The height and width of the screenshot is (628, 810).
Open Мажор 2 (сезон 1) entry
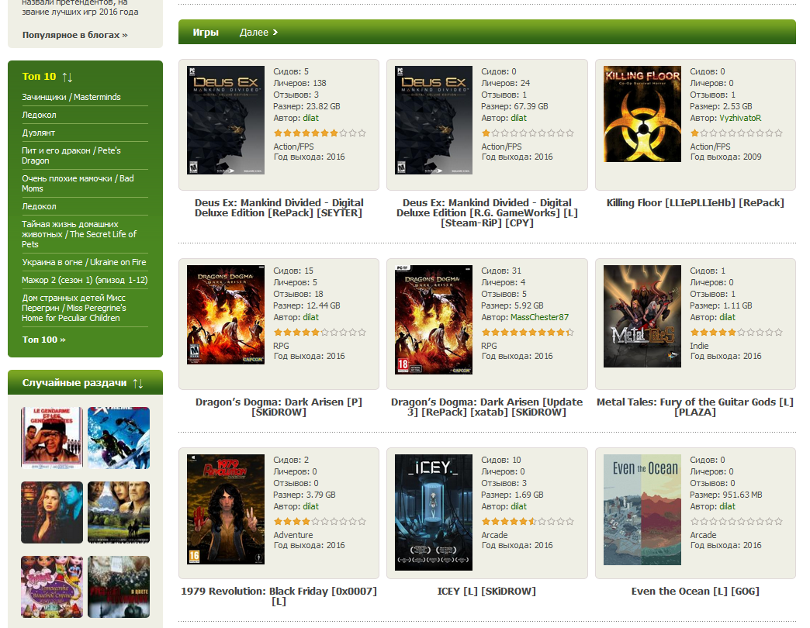click(85, 280)
